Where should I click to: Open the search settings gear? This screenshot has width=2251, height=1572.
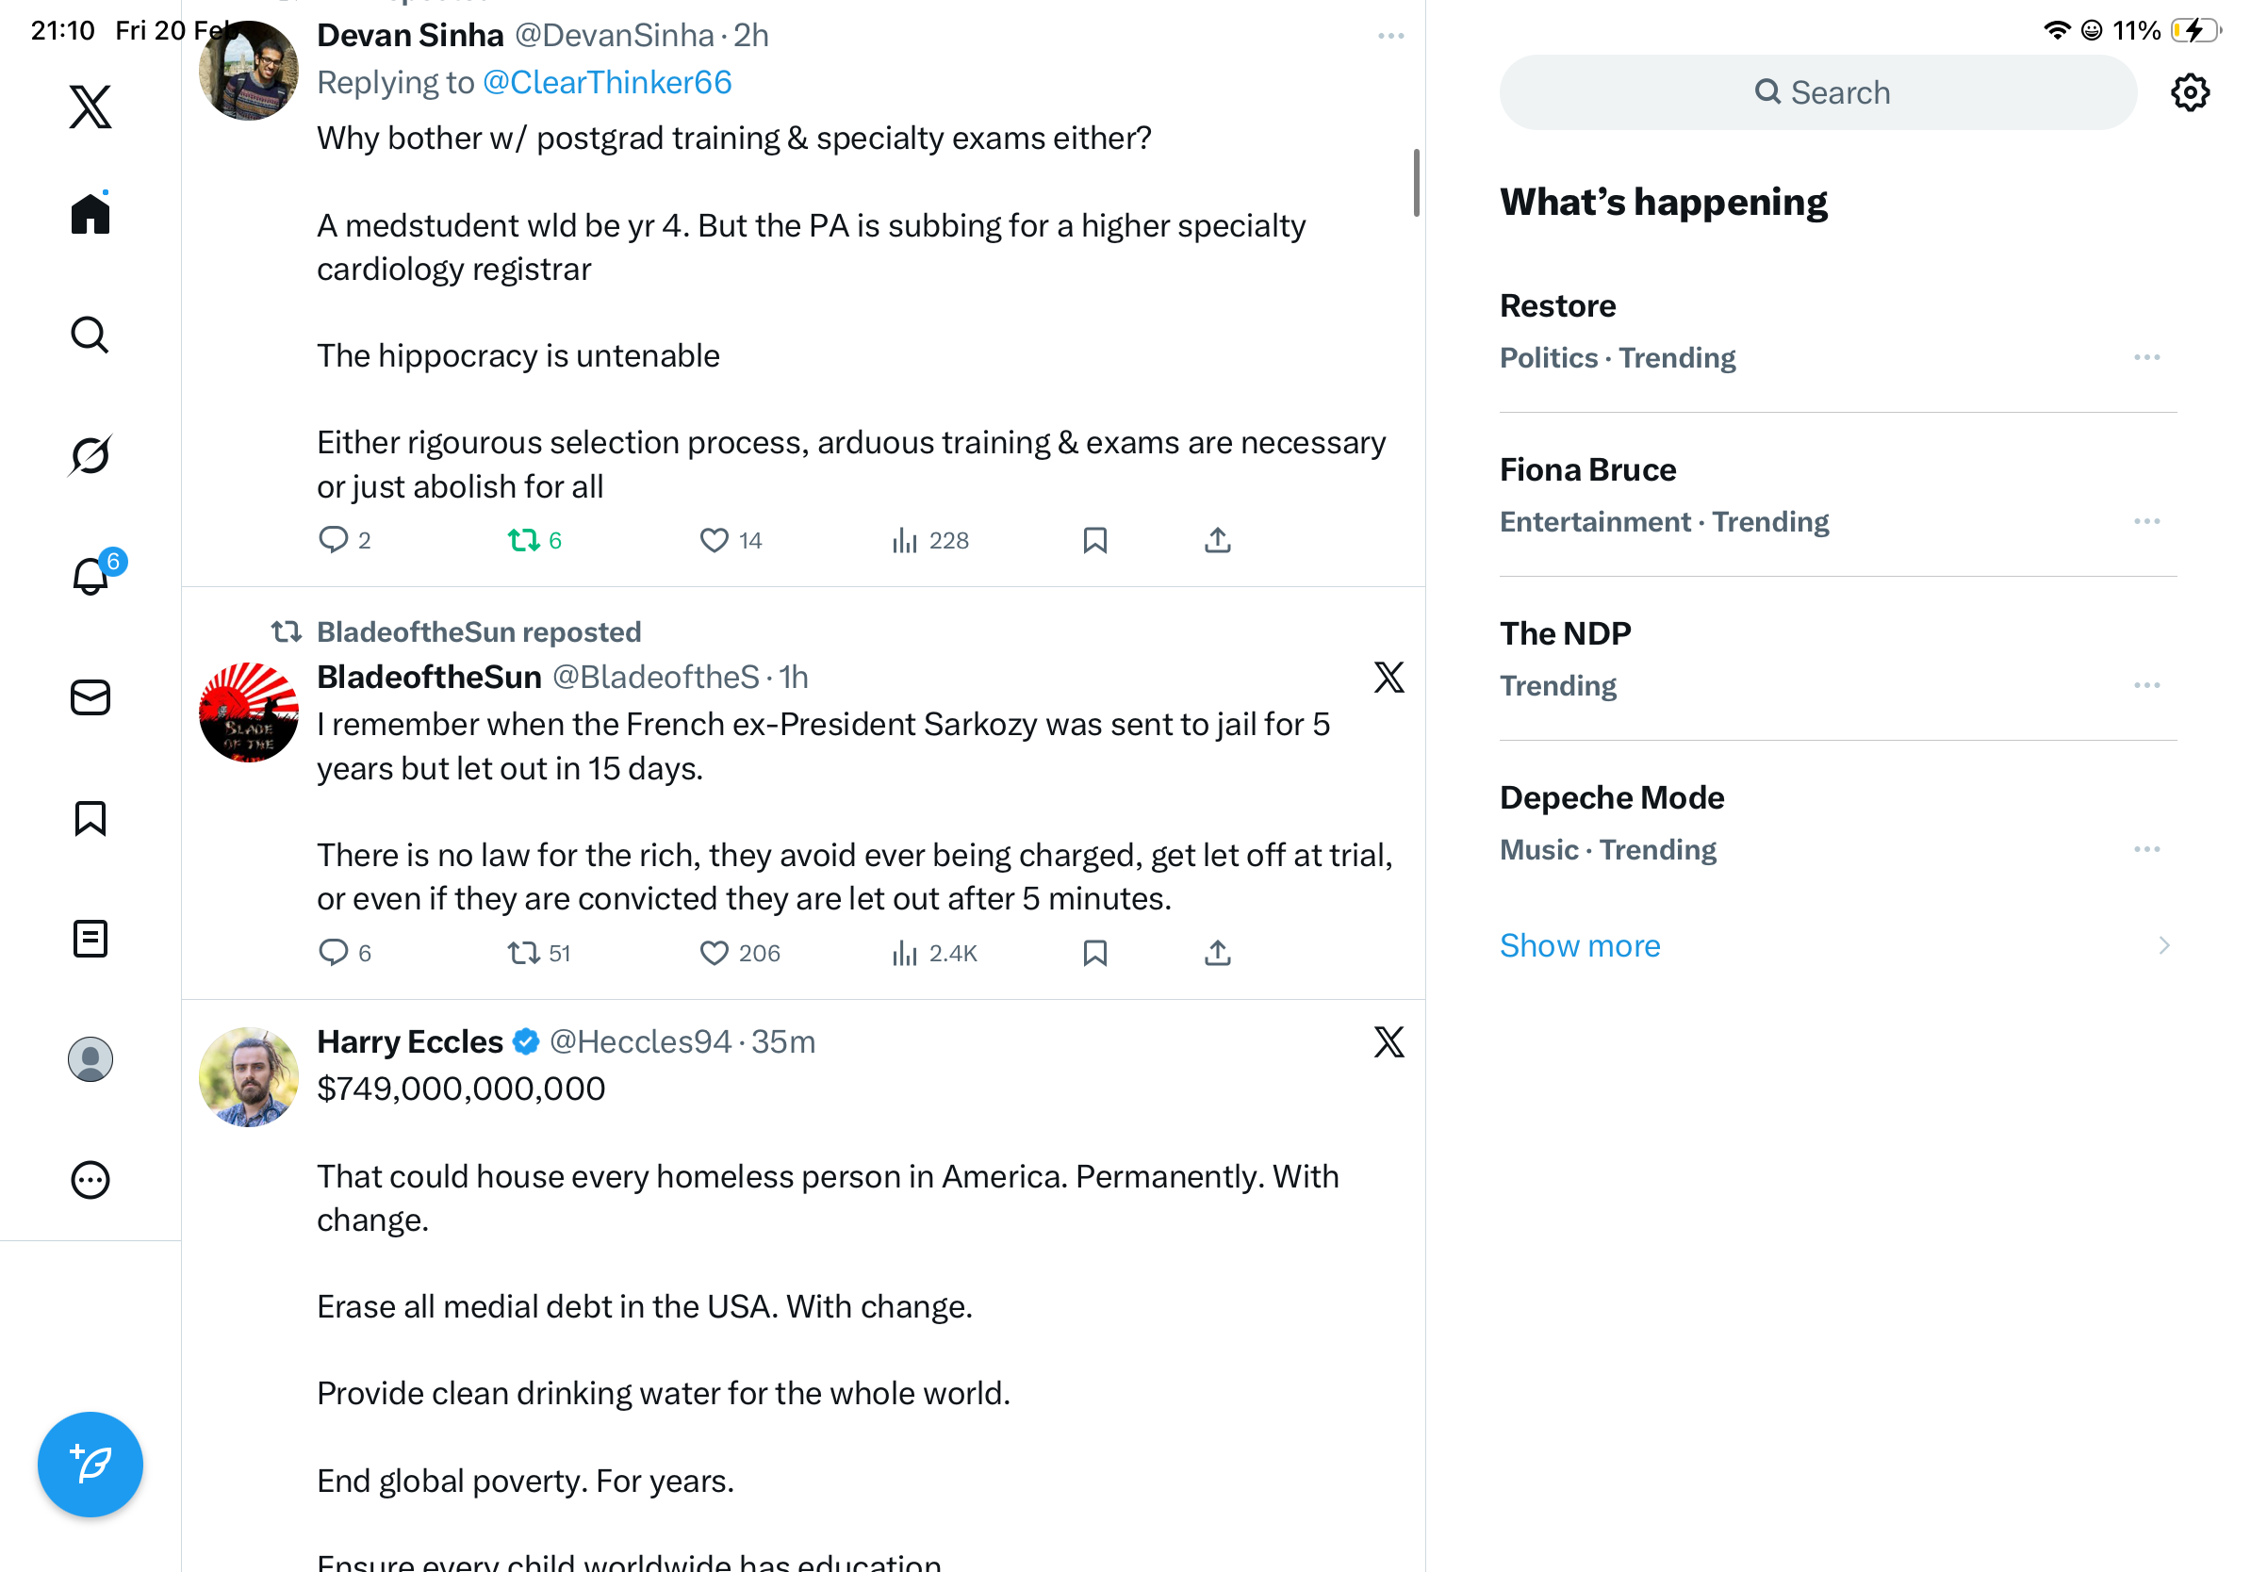pyautogui.click(x=2189, y=93)
